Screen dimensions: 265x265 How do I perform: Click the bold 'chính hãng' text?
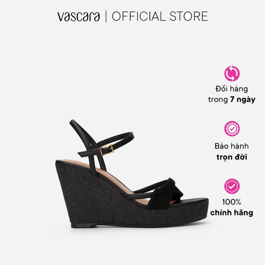pyautogui.click(x=232, y=213)
